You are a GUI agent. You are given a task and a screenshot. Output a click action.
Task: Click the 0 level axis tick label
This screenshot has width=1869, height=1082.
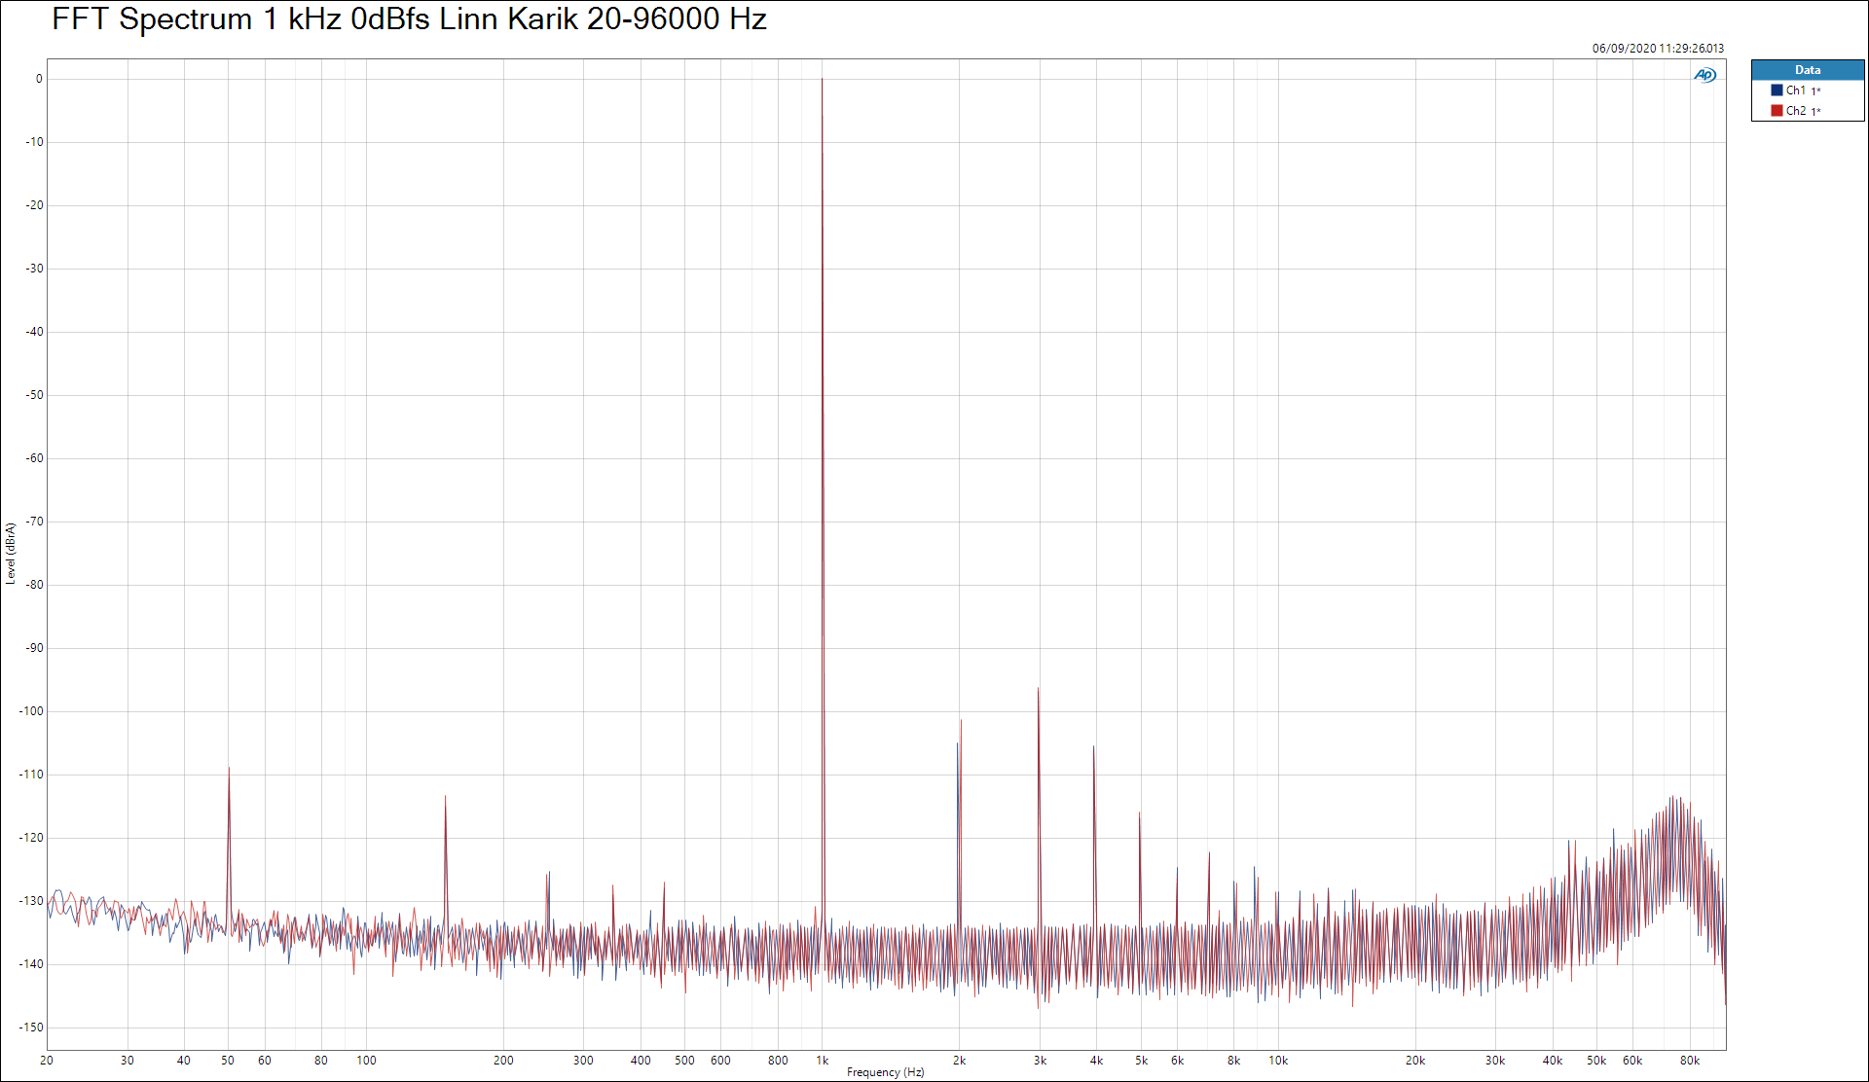point(39,79)
